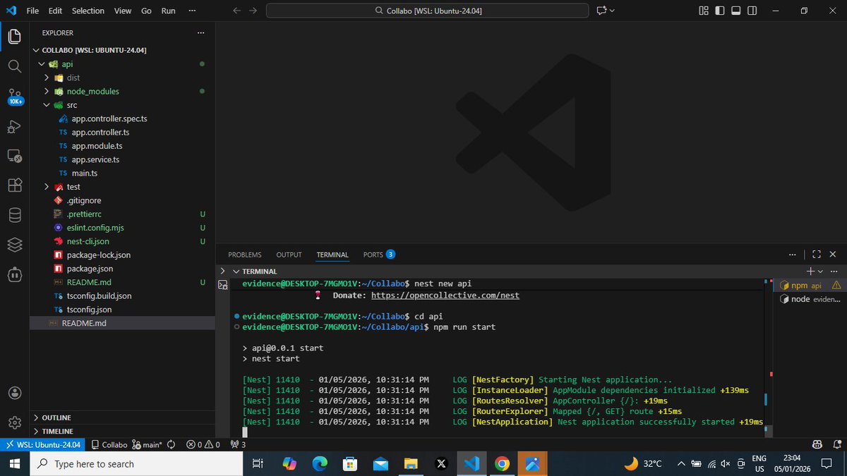Create a new terminal with plus icon

pos(810,271)
